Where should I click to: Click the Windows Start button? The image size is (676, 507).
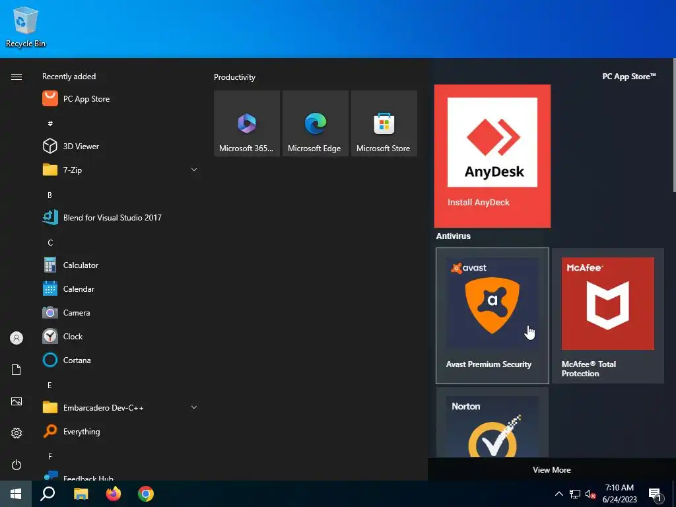click(16, 494)
